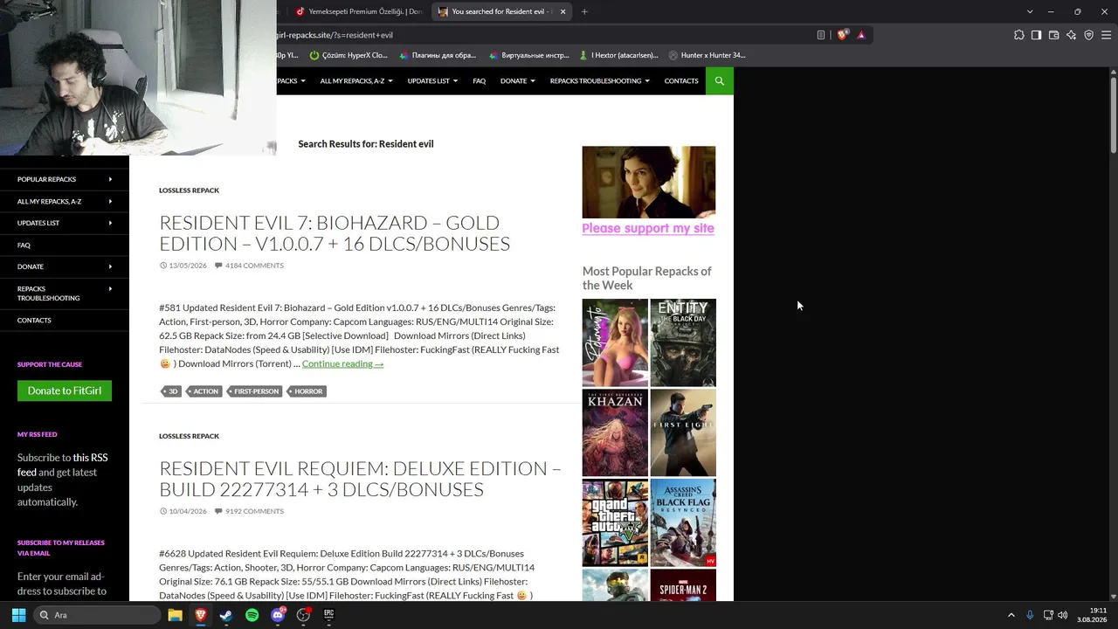Expand Repacks Troubleshooting top menu
1118x629 pixels.
pos(600,81)
